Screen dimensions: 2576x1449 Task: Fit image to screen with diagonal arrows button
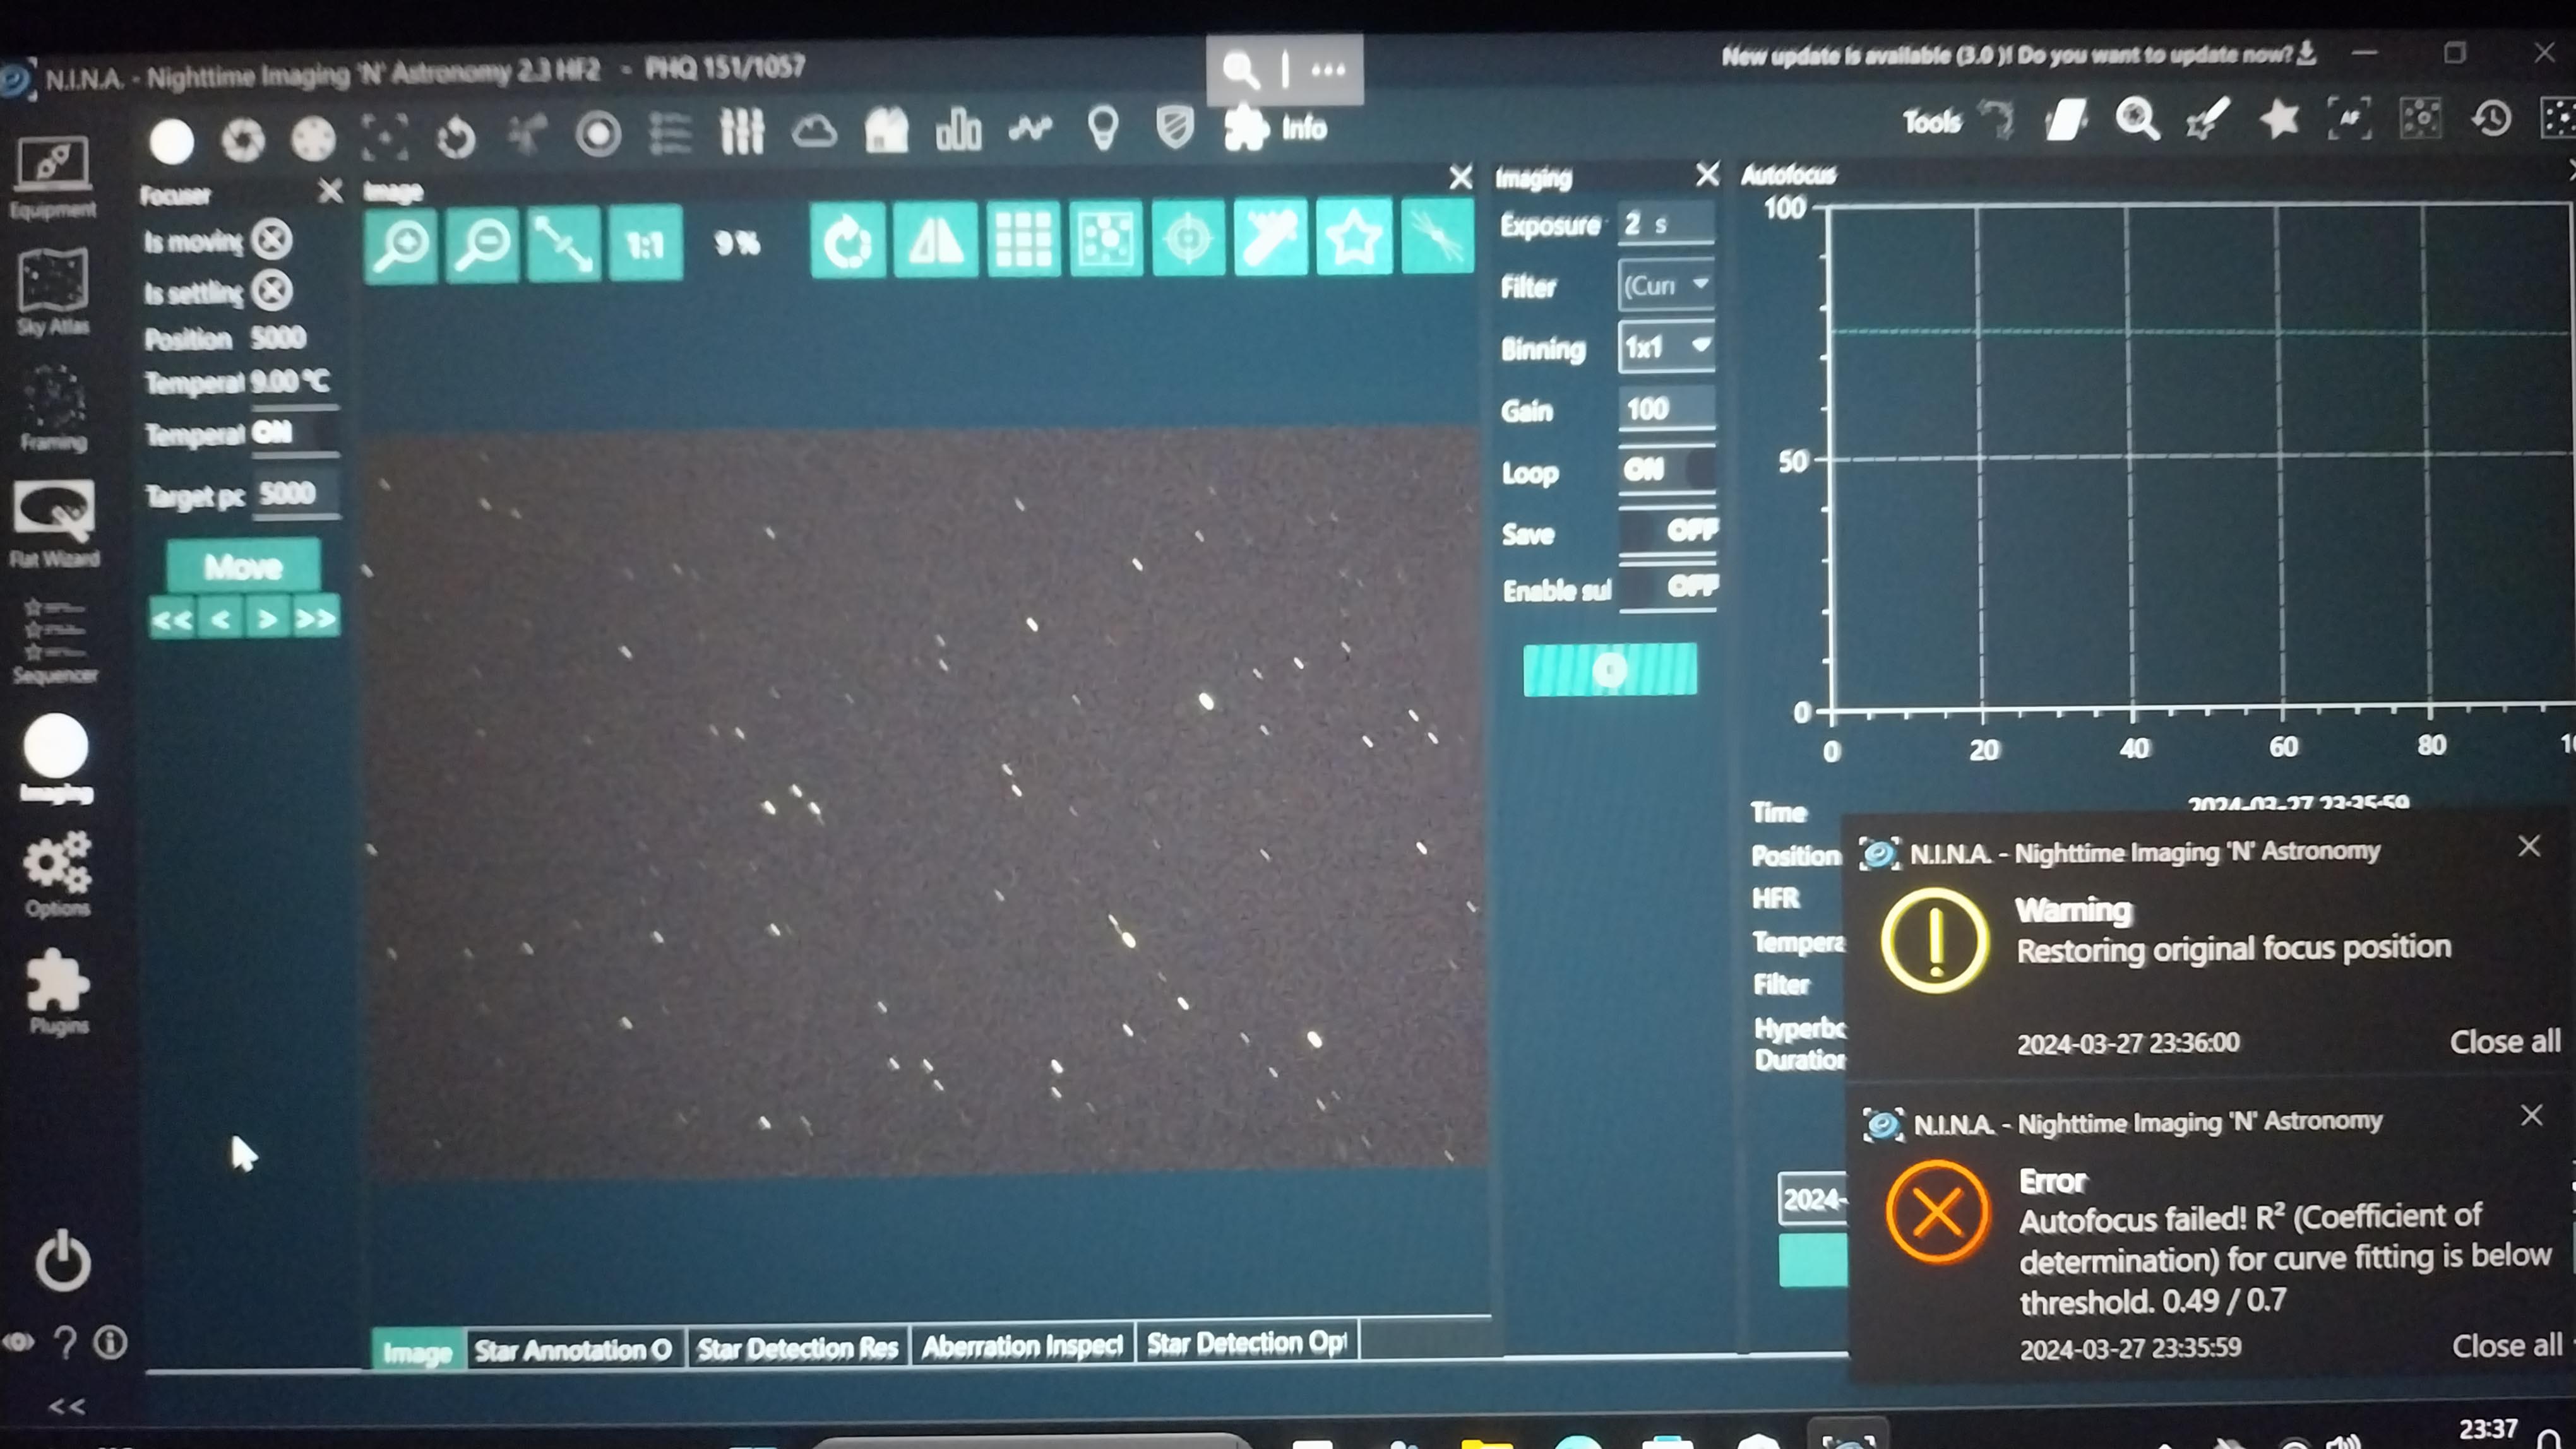click(563, 244)
